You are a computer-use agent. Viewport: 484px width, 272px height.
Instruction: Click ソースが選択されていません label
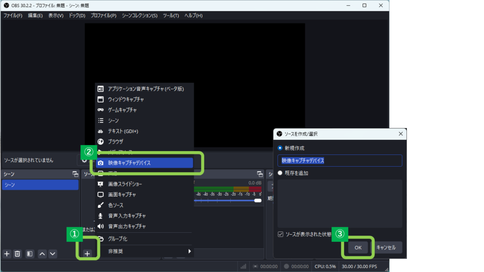point(29,161)
